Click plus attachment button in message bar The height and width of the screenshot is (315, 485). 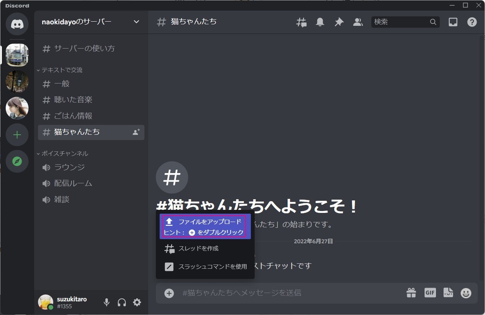coord(169,293)
